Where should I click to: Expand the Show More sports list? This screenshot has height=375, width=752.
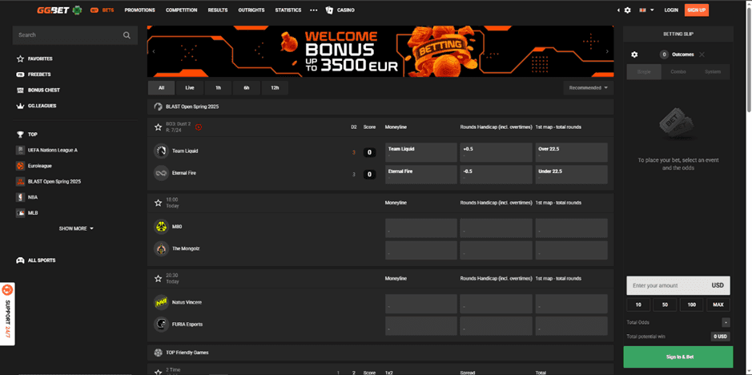click(76, 228)
